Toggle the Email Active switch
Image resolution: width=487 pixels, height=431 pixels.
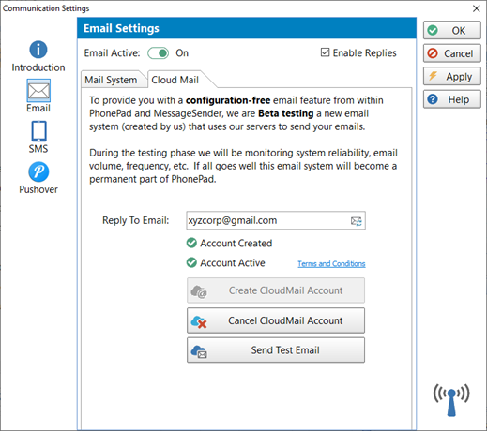tap(159, 53)
